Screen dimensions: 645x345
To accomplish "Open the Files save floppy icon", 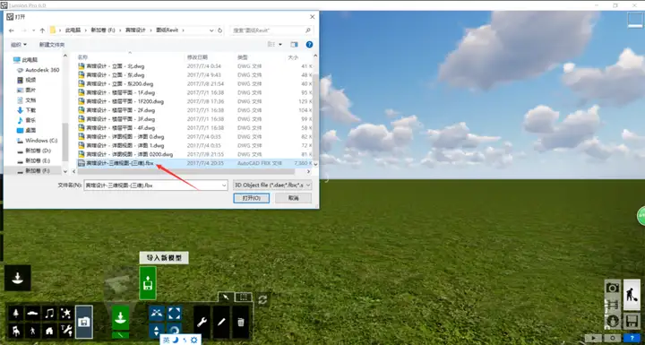I will (x=632, y=321).
